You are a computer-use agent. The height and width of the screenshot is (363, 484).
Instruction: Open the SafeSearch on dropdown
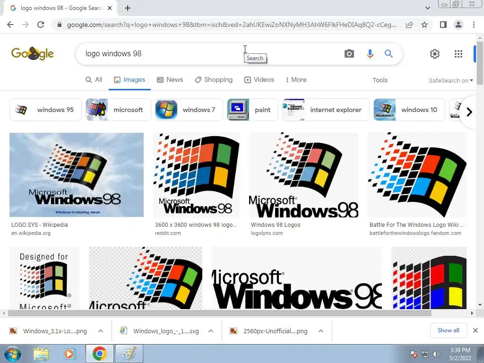450,80
